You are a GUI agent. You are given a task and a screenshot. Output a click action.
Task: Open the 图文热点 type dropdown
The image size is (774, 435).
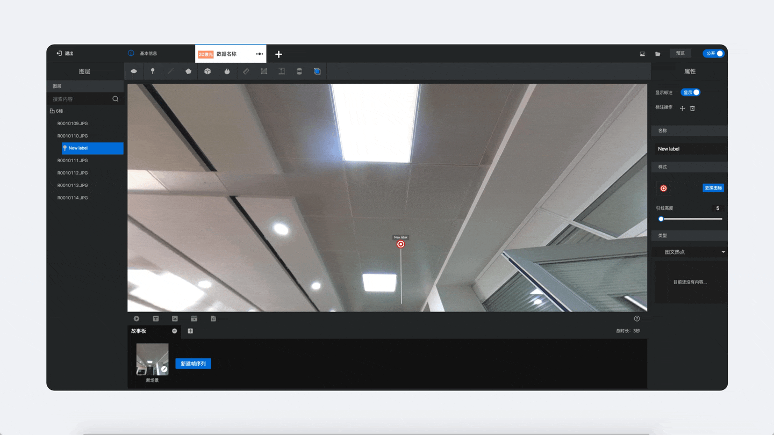[690, 252]
